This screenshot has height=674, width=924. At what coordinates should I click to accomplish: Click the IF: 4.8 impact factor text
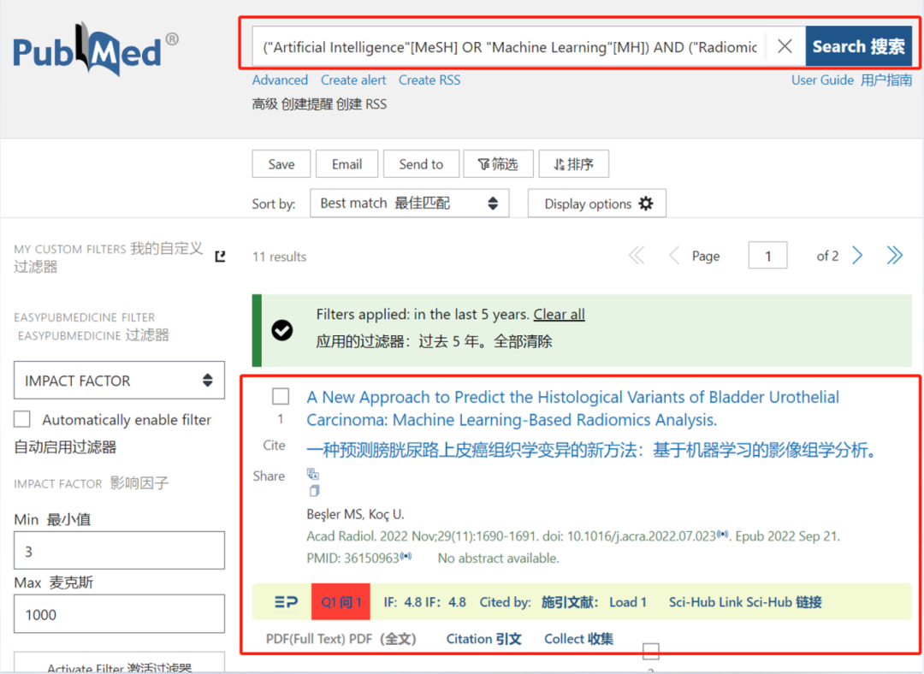pyautogui.click(x=424, y=602)
